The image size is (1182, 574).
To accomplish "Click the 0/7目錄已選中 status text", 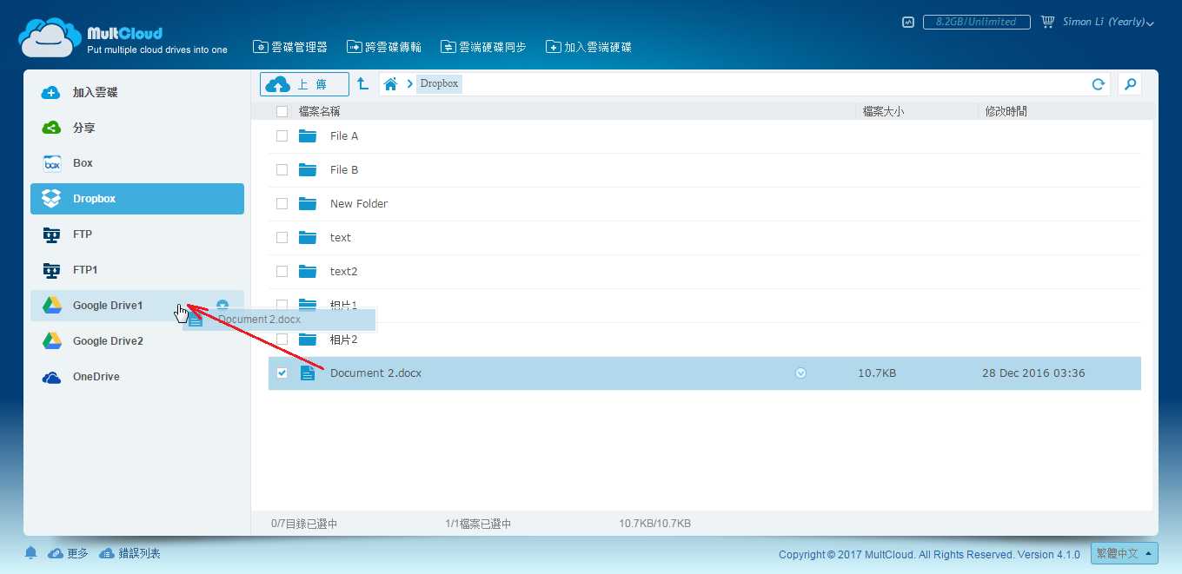I will pyautogui.click(x=304, y=524).
